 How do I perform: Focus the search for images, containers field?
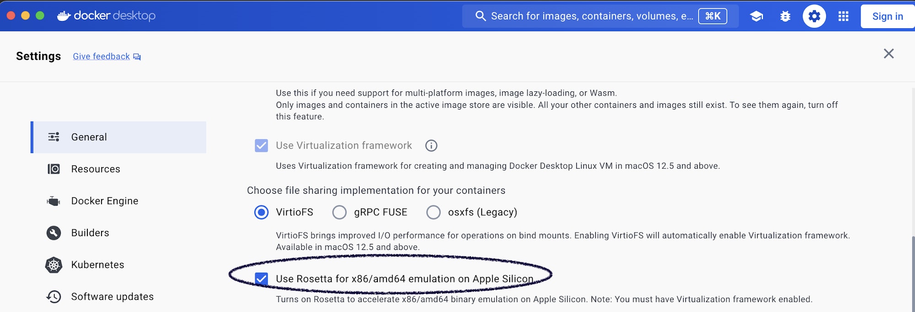[x=600, y=16]
